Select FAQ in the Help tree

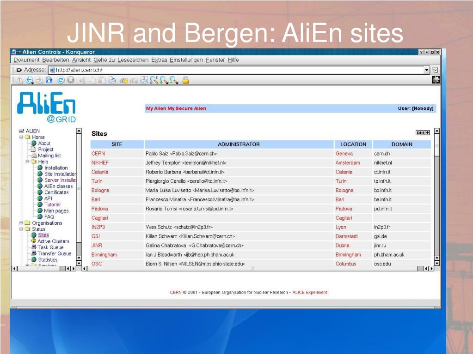49,217
